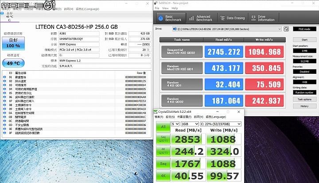Open the Measurement size 512 MB selector
This screenshot has width=319, height=183.
click(304, 61)
